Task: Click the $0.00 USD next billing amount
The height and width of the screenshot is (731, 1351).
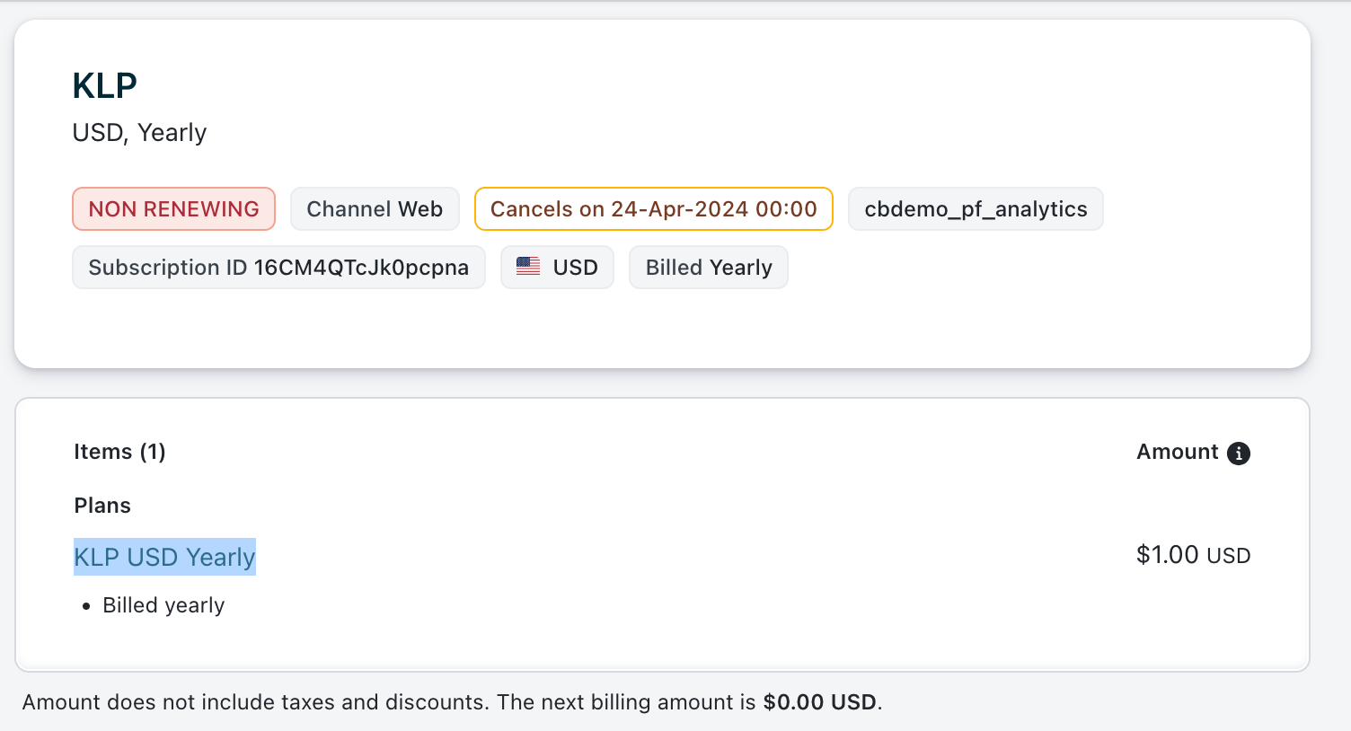Action: [x=819, y=702]
